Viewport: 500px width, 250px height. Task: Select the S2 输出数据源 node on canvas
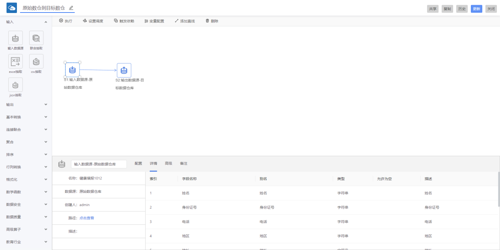[x=124, y=70]
